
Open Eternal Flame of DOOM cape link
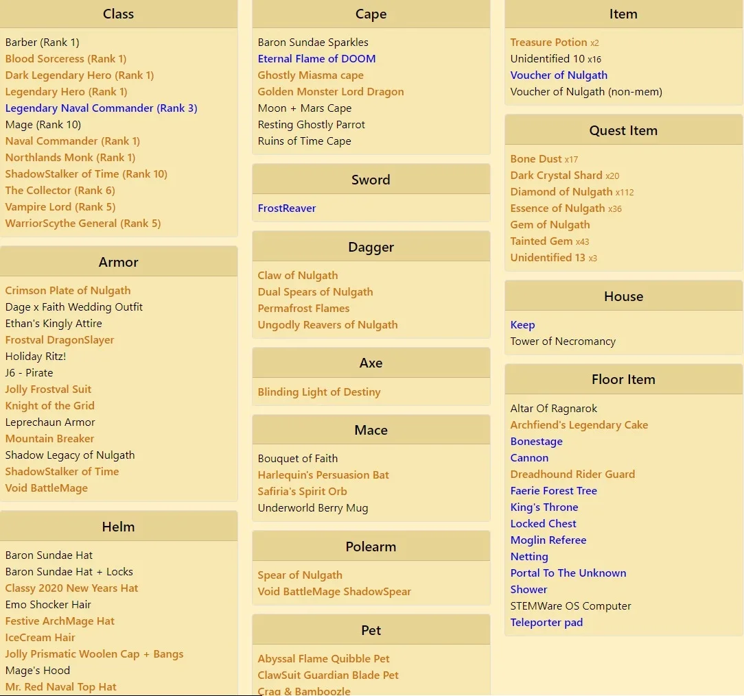pos(316,59)
